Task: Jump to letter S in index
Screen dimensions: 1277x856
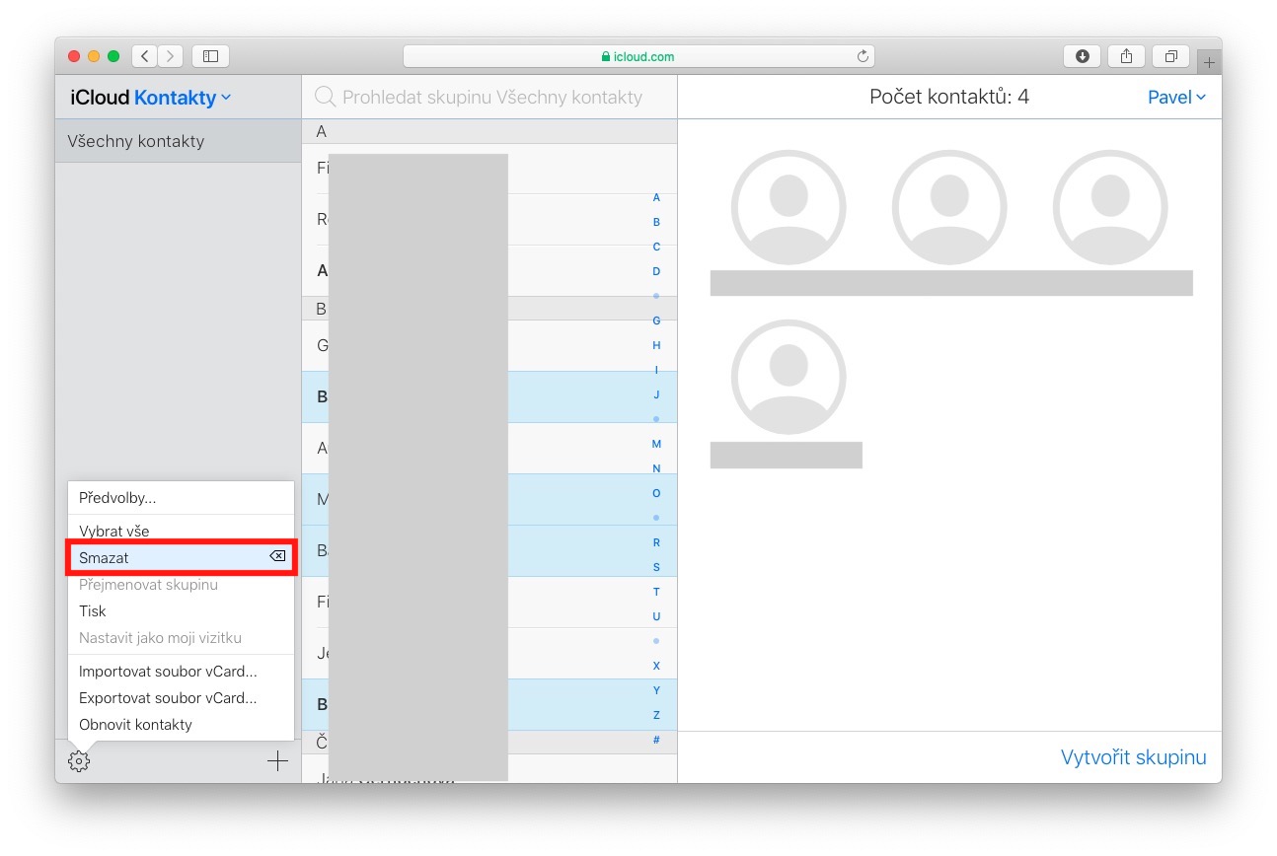Action: tap(656, 567)
